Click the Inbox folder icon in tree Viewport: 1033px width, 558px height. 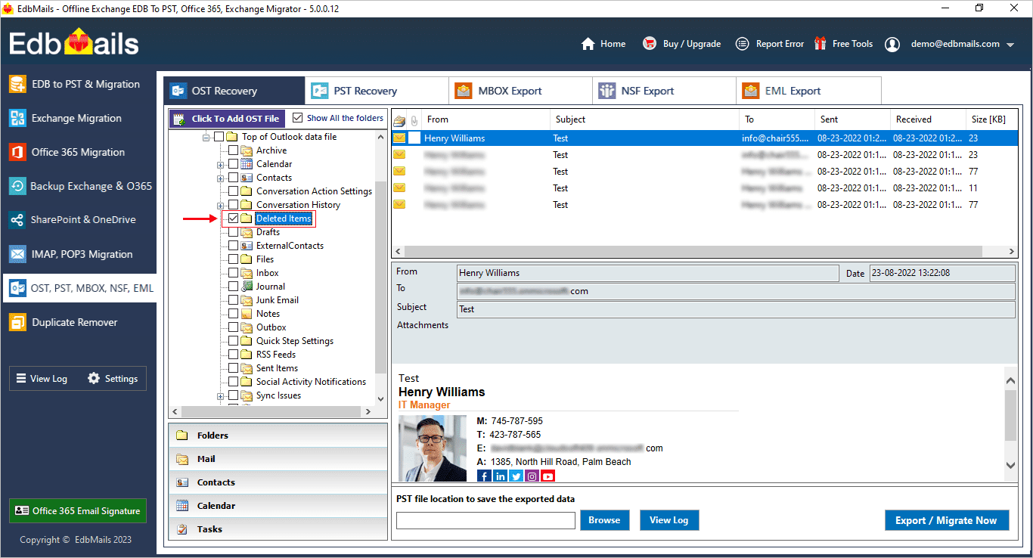247,273
